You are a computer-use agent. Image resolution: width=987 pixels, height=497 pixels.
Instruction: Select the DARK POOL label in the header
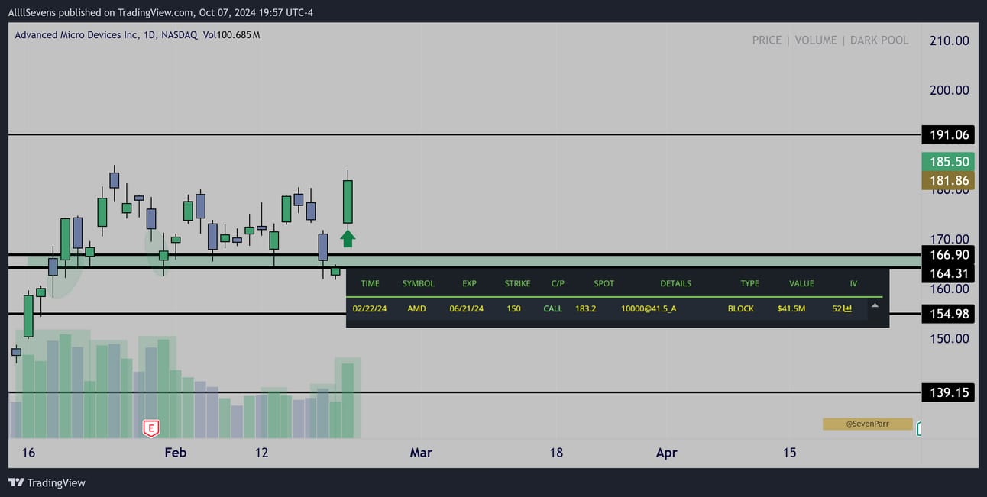879,40
